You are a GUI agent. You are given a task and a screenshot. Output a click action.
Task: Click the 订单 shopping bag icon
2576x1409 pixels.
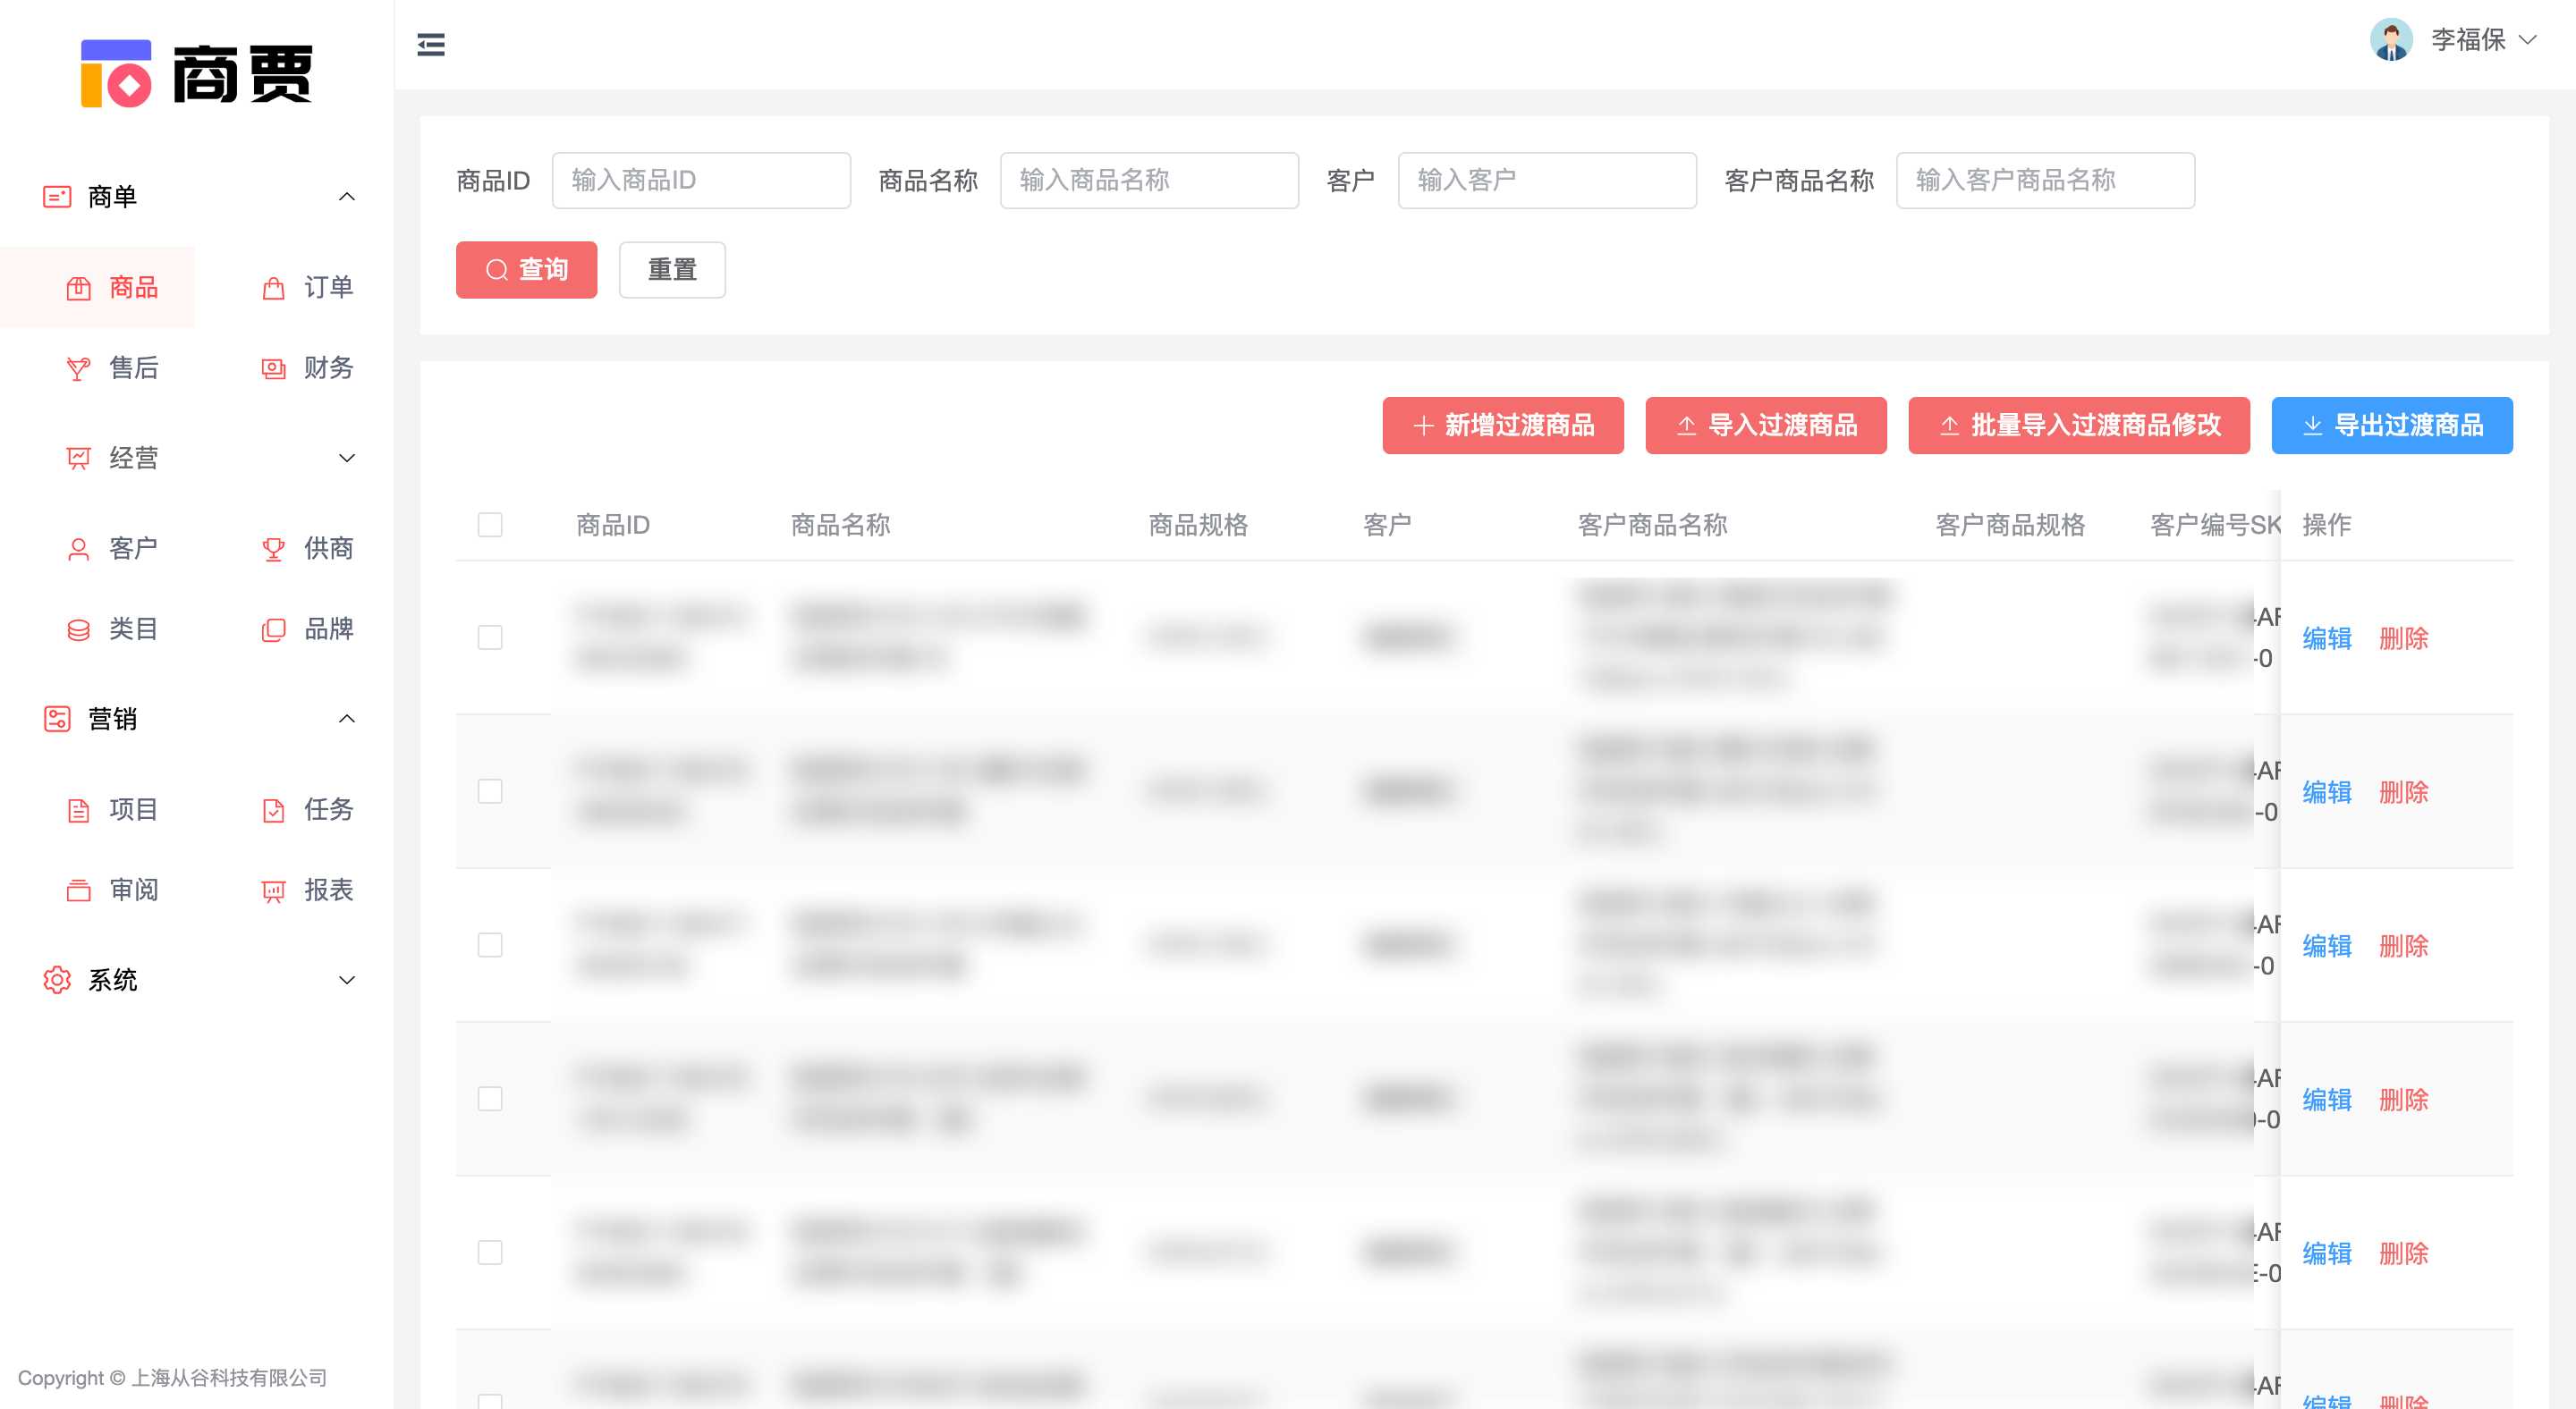click(273, 289)
